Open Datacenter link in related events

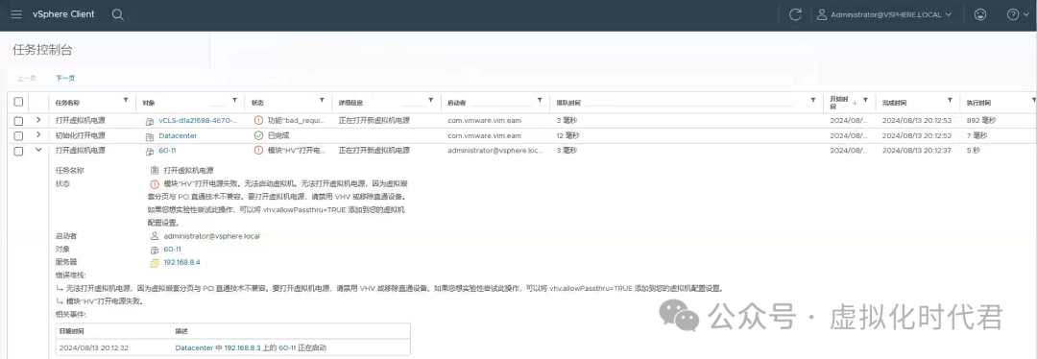[x=194, y=347]
